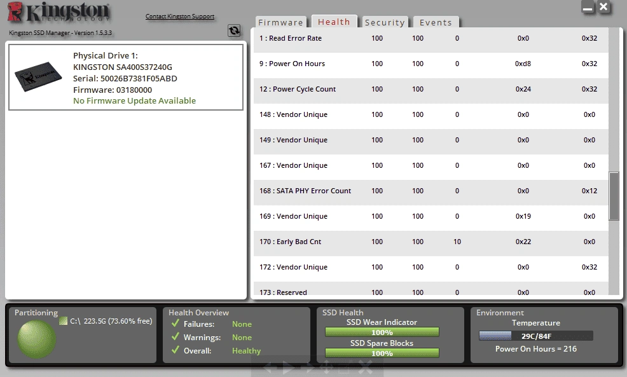627x377 pixels.
Task: Click the checkmark beside Warnings
Action: [x=175, y=336]
